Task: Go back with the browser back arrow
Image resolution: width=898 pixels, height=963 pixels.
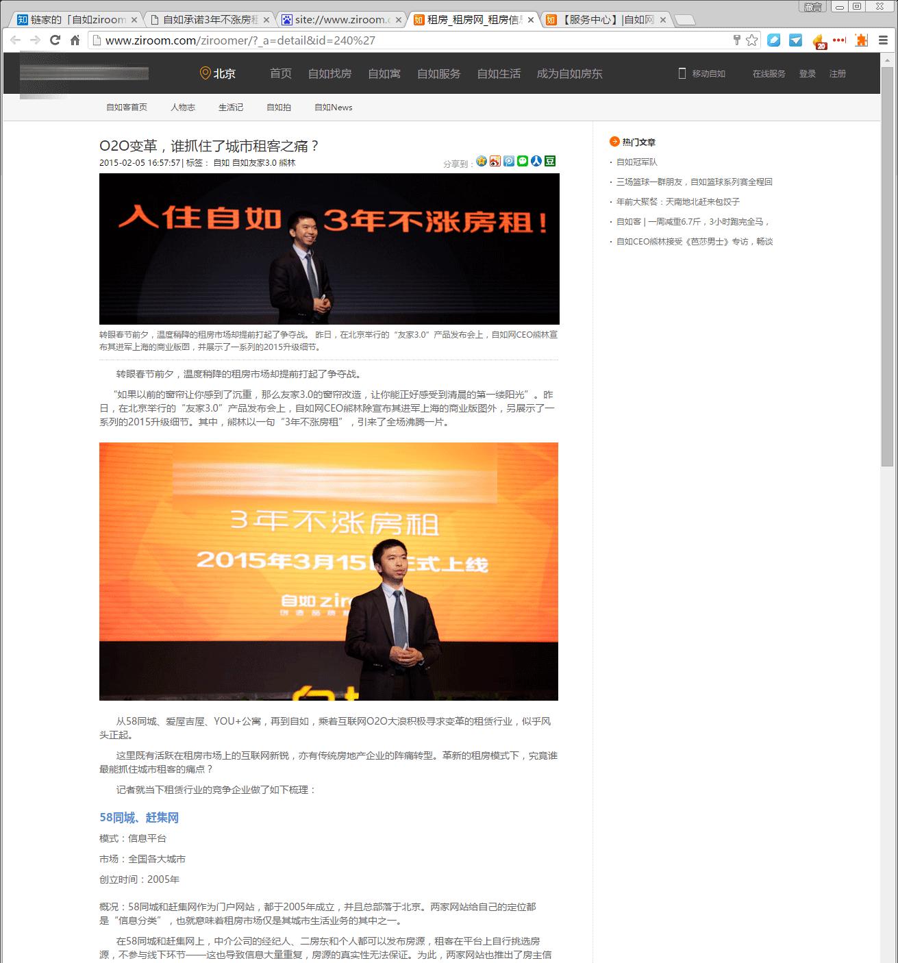Action: tap(16, 40)
